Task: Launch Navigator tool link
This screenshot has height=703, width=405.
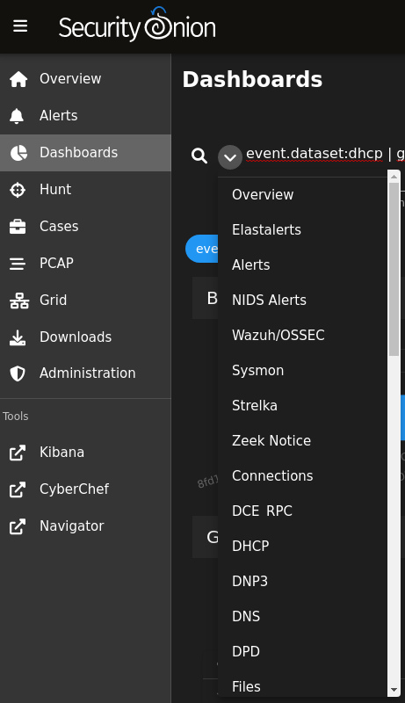Action: pyautogui.click(x=85, y=525)
